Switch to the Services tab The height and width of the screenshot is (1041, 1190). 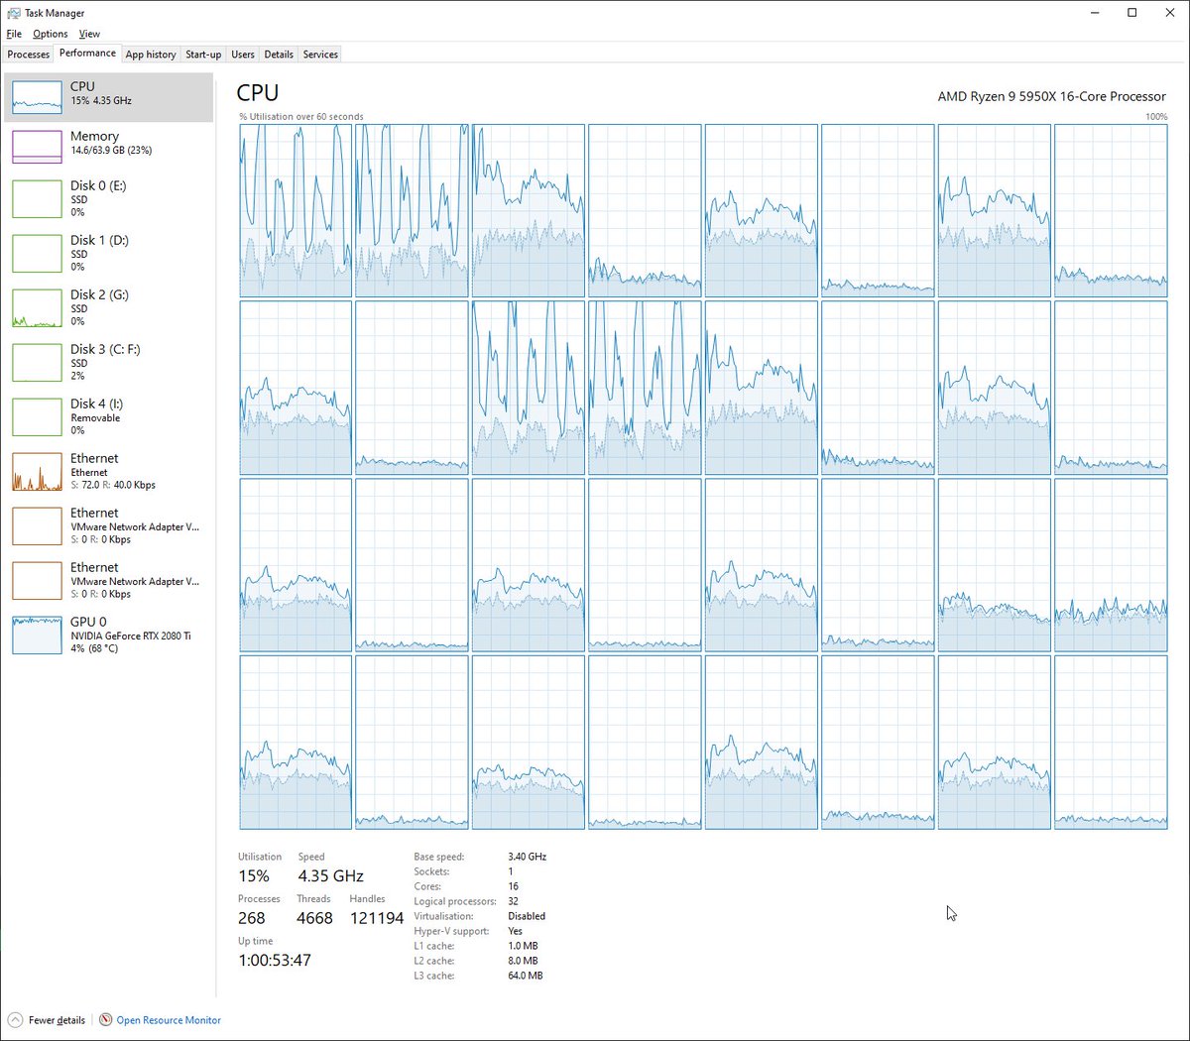coord(320,55)
